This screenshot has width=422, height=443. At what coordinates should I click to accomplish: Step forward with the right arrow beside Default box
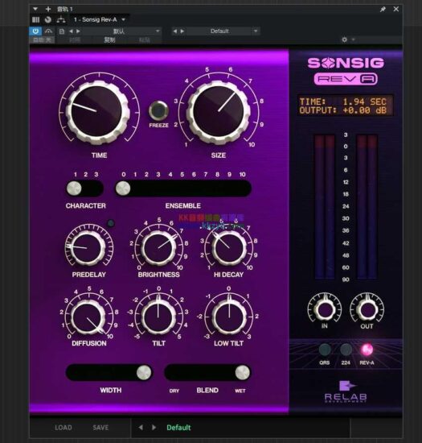click(182, 31)
